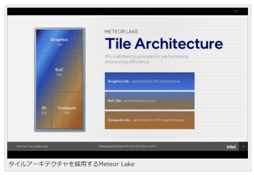254x175 pixels.
Task: Click the blue "Graphics tile" legend bar
Action: coord(149,81)
